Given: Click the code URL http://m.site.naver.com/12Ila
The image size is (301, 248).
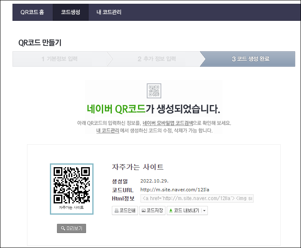Looking at the screenshot, I should click(x=175, y=190).
